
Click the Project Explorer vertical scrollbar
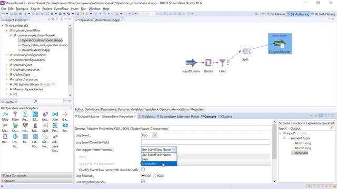click(x=70, y=56)
